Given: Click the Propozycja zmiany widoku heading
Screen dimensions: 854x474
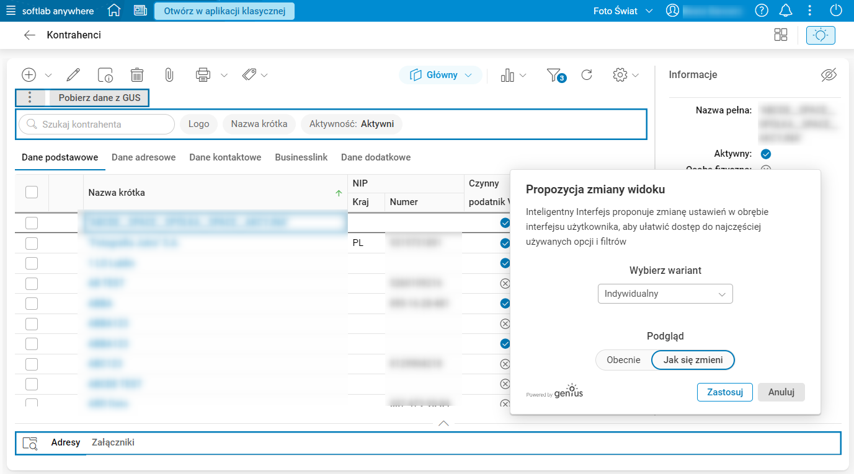Looking at the screenshot, I should [595, 190].
